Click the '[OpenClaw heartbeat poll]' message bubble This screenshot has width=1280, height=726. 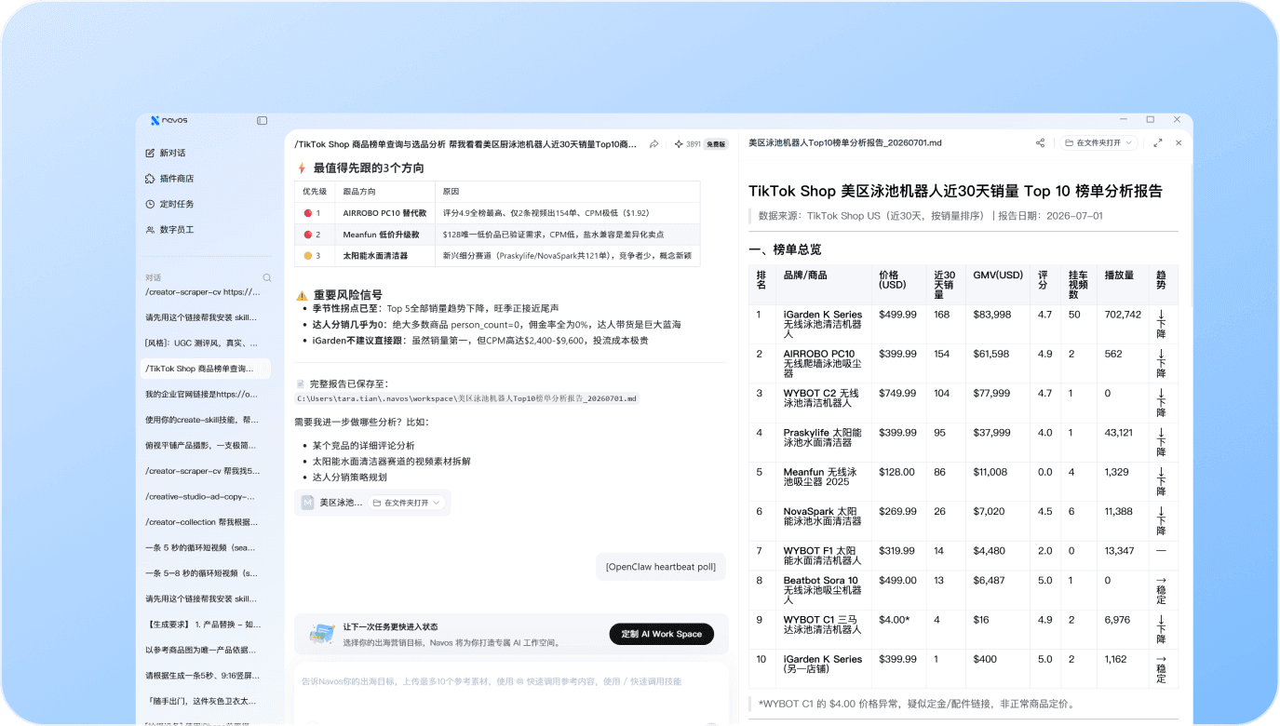tap(660, 567)
